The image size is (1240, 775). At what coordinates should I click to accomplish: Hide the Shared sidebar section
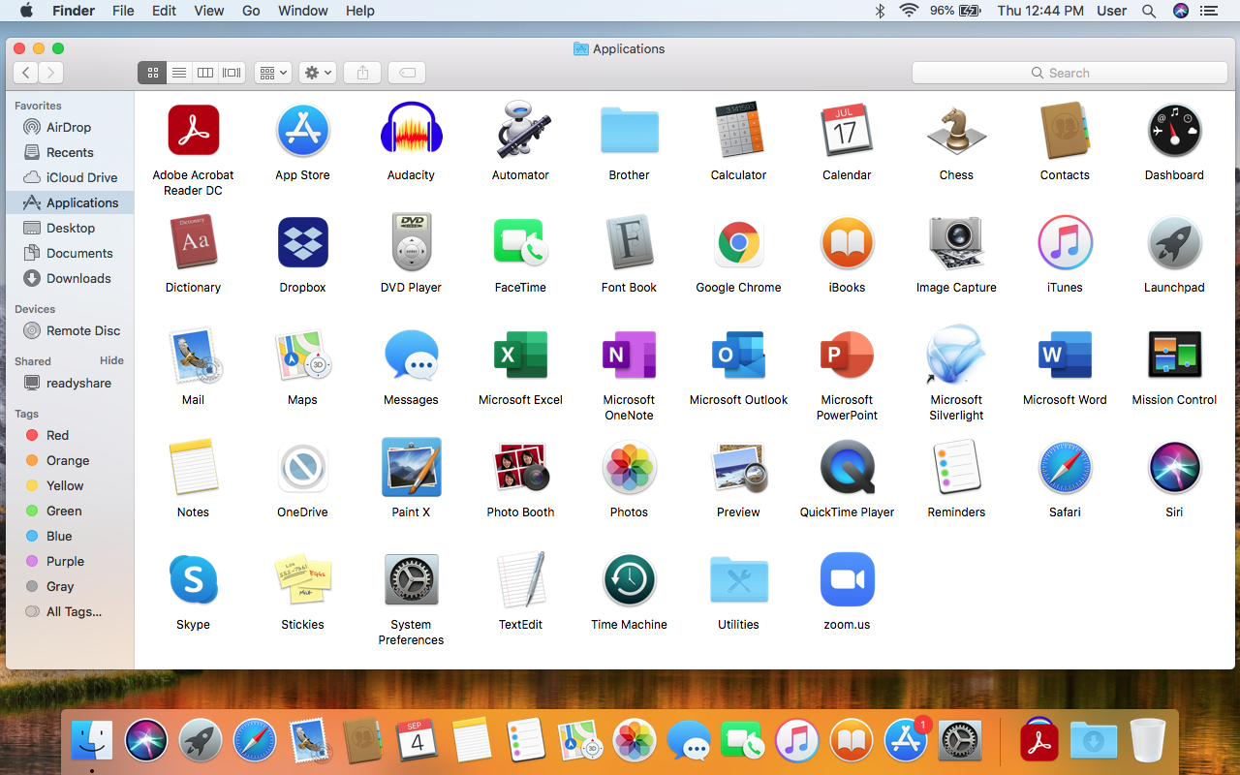(x=111, y=360)
